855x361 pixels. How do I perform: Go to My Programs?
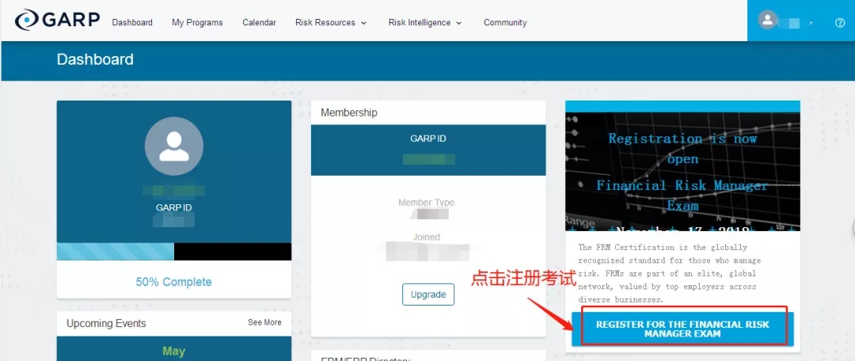197,22
